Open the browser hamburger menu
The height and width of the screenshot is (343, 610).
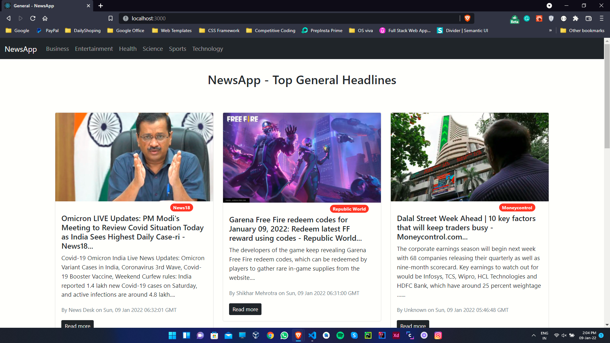coord(601,18)
